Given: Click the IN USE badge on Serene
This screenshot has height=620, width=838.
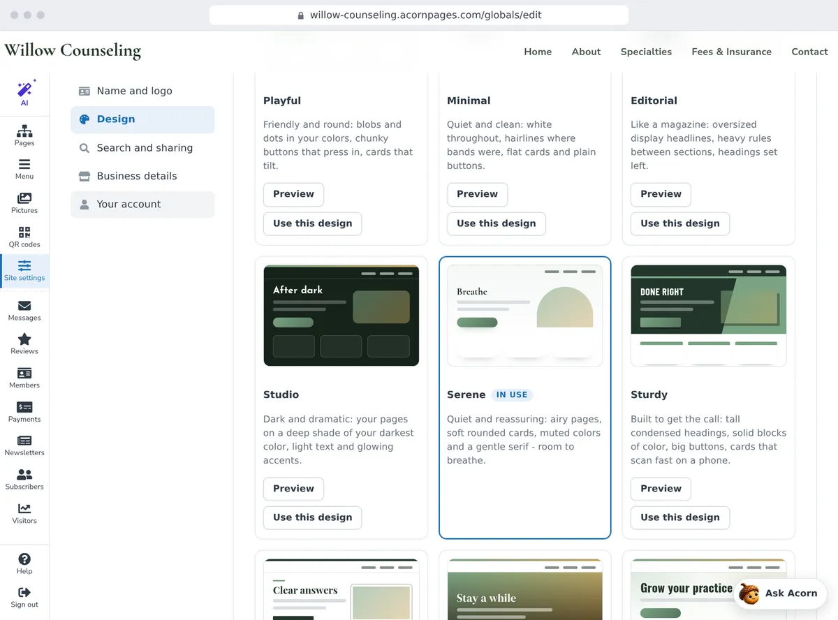Looking at the screenshot, I should click(x=512, y=395).
